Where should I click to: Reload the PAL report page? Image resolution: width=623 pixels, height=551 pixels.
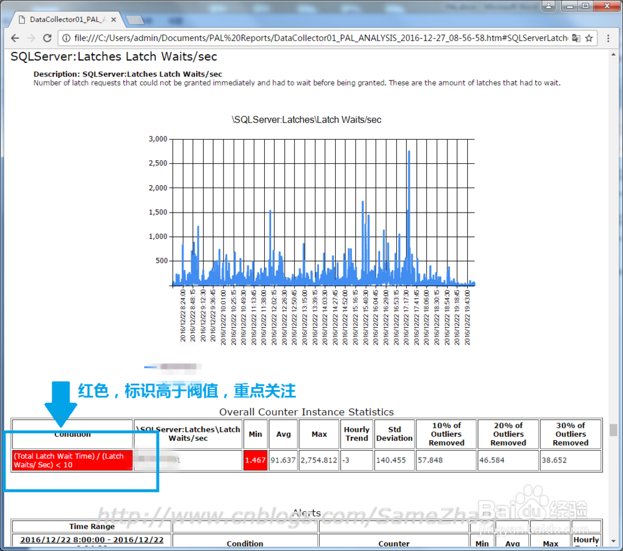tap(47, 38)
